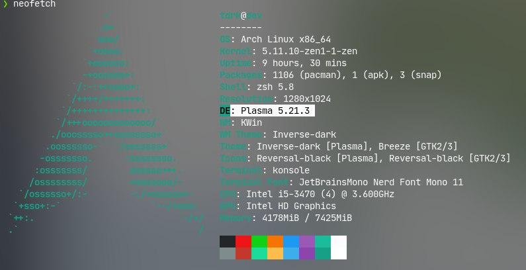The image size is (526, 270).
Task: Click the resolution value '1280x1024'
Action: [307, 99]
